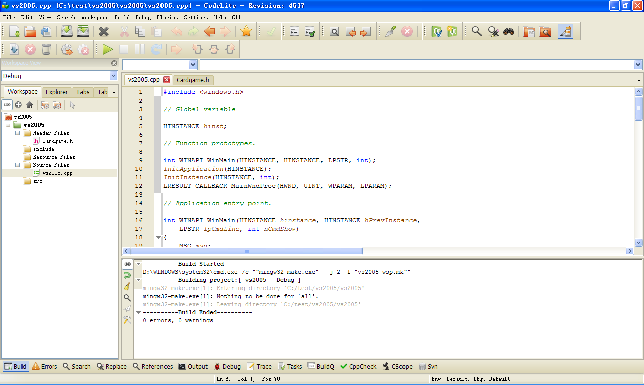Switch to the Cardgame.h editor tab
This screenshot has height=385, width=644.
click(x=193, y=80)
